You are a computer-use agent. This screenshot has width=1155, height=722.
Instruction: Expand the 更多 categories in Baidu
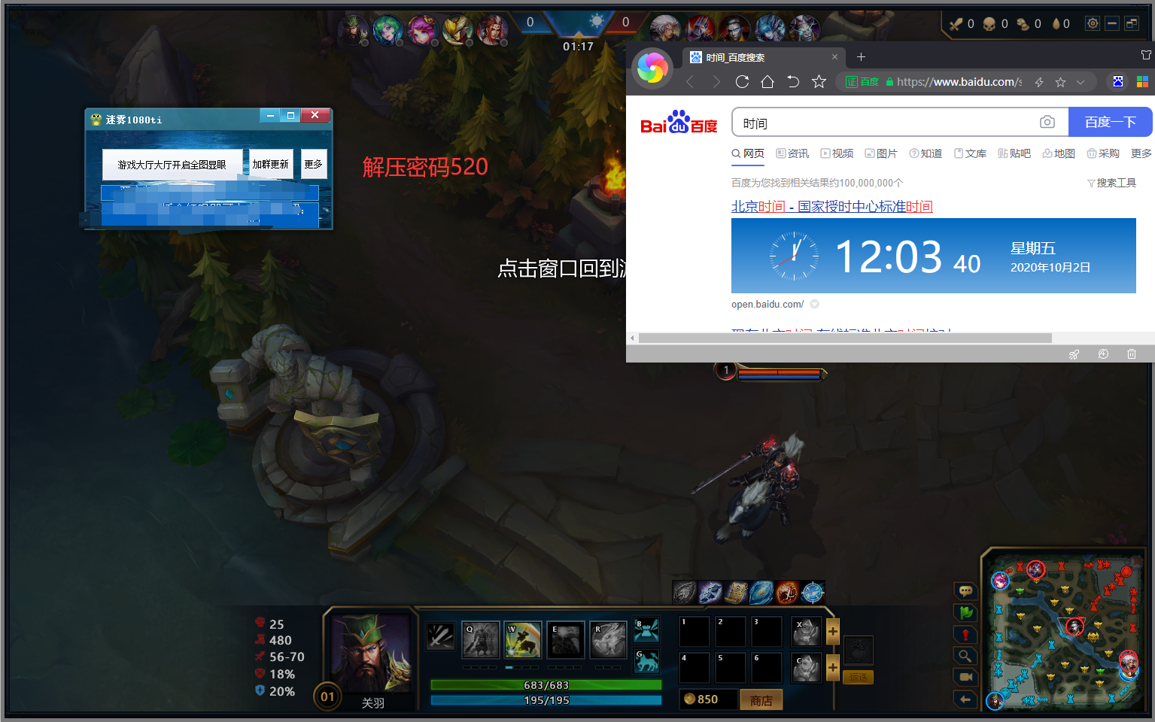(1141, 153)
